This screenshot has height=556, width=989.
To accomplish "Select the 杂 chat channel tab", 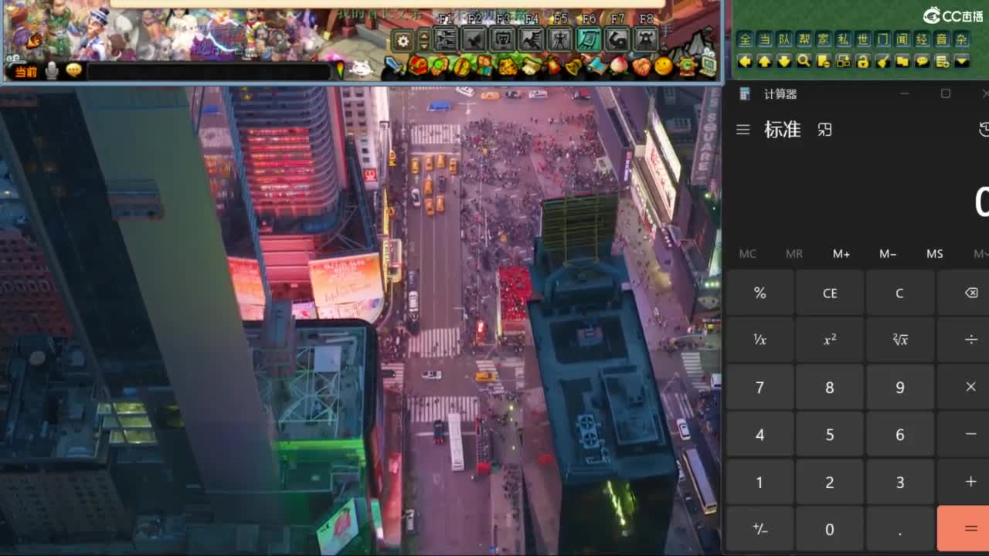I will click(x=962, y=39).
